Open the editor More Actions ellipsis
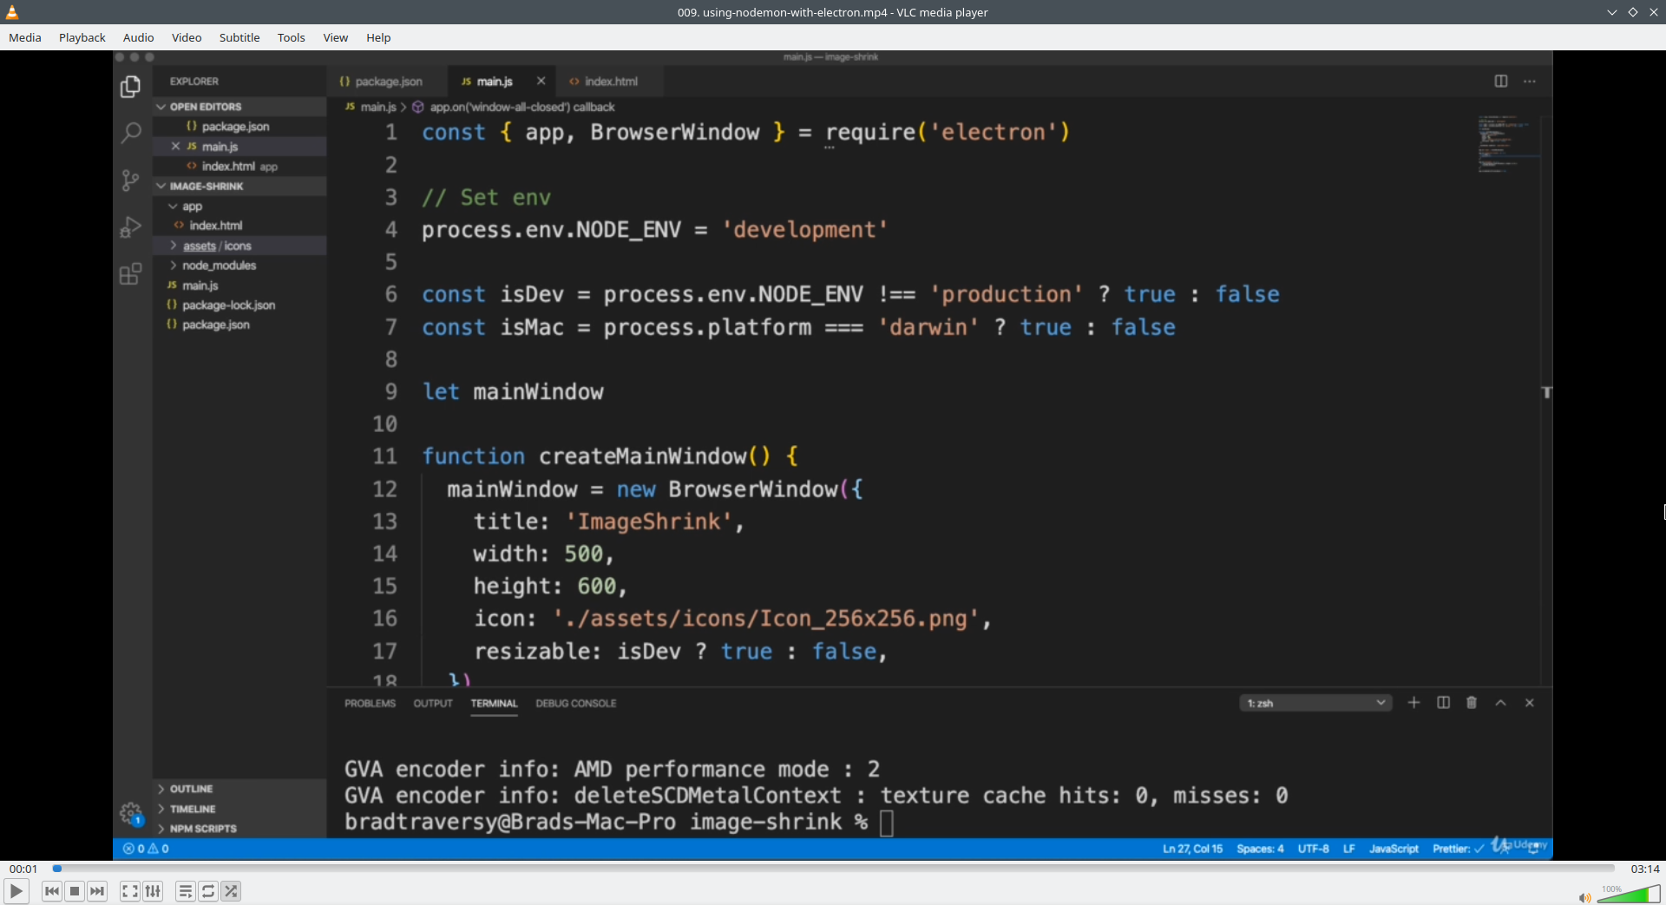1666x905 pixels. [1530, 81]
